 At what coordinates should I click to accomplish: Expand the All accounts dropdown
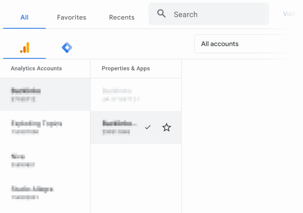[243, 44]
